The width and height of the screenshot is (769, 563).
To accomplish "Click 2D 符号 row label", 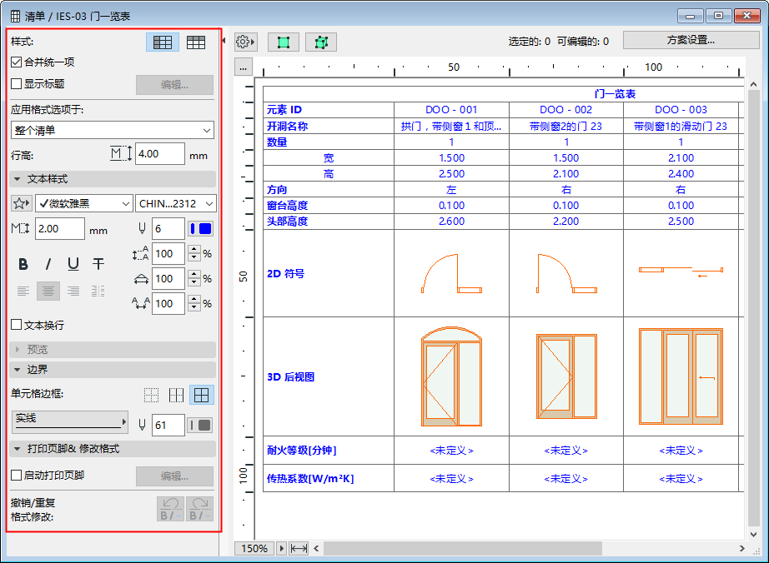I will pos(285,274).
